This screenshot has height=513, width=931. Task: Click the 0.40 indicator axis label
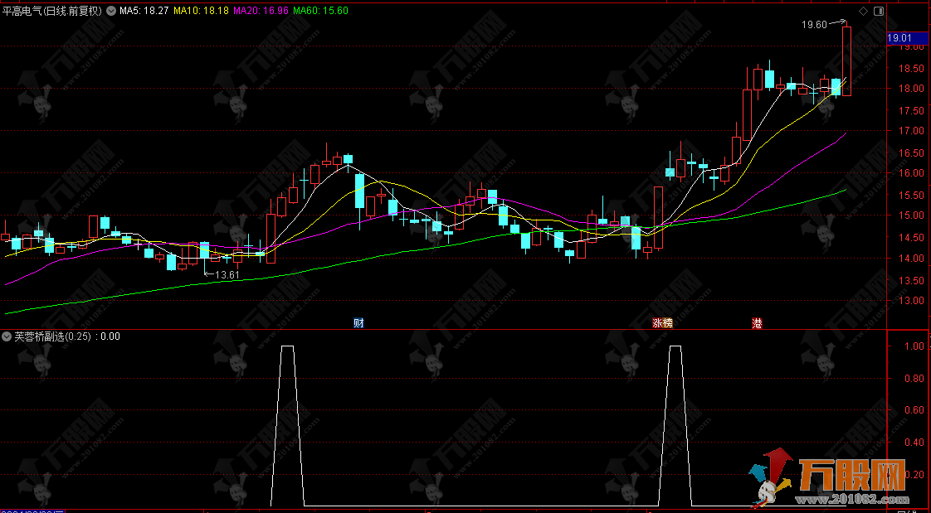click(x=915, y=443)
